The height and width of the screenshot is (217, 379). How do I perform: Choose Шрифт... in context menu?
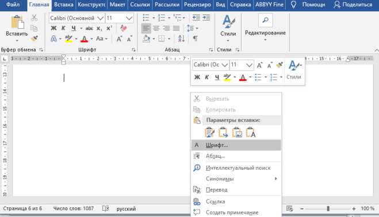(236, 145)
